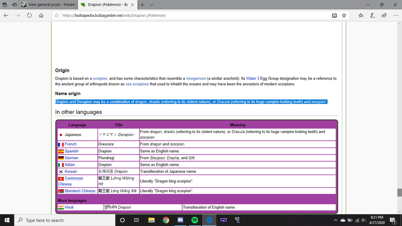Open File Explorer from the taskbar
The height and width of the screenshot is (226, 402).
(151, 220)
